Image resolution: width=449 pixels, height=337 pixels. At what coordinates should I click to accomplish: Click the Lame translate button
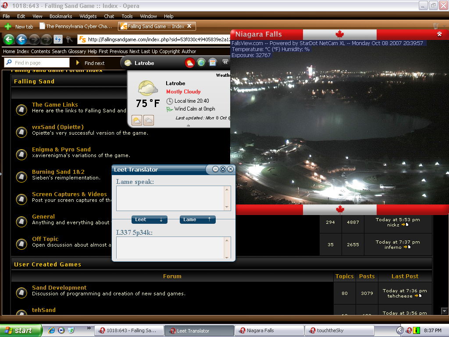pyautogui.click(x=198, y=219)
